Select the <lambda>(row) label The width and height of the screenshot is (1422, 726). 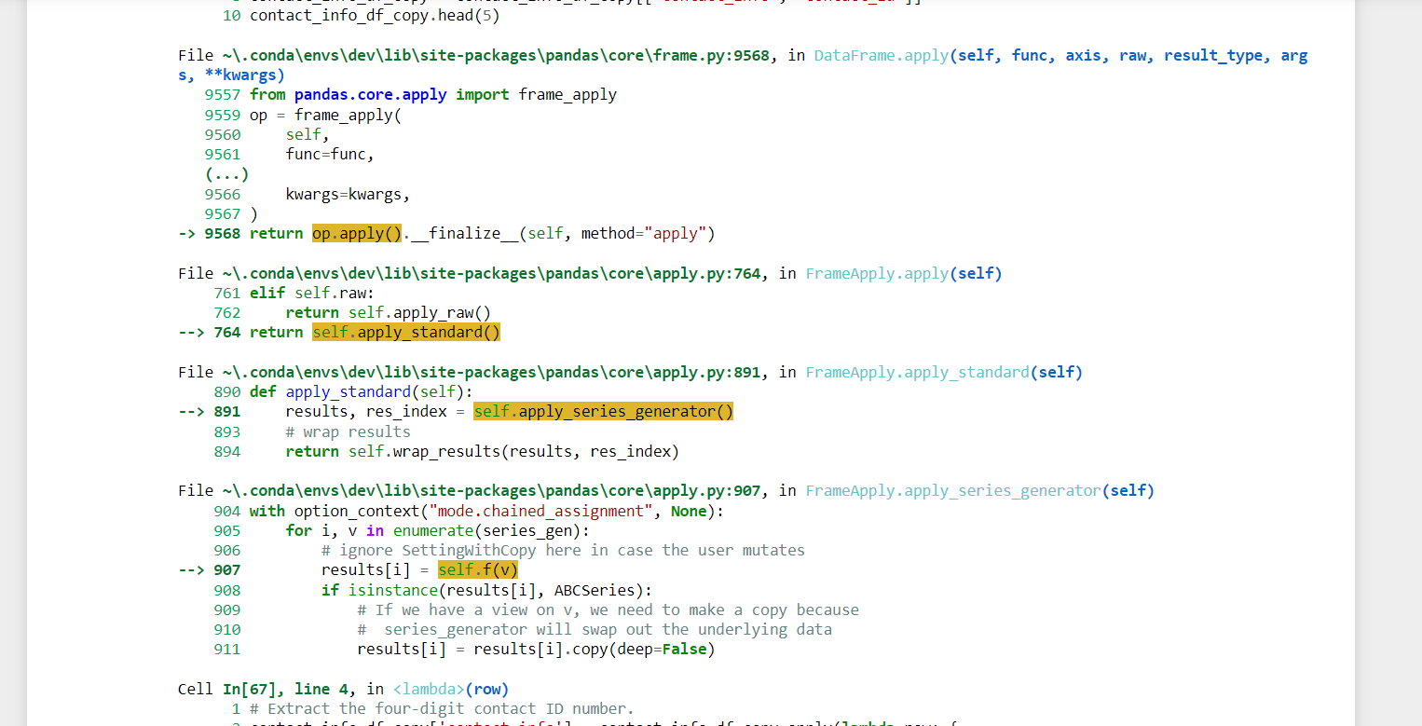[450, 689]
